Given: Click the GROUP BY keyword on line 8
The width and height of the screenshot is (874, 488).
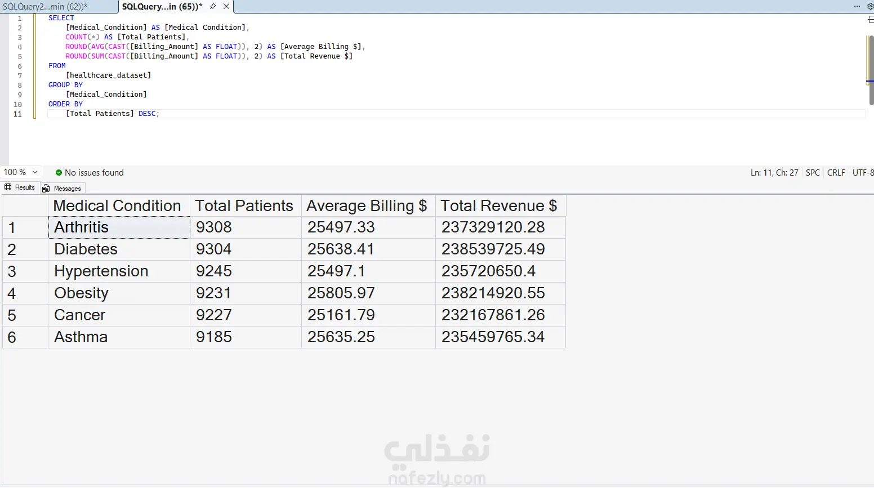Looking at the screenshot, I should tap(65, 85).
